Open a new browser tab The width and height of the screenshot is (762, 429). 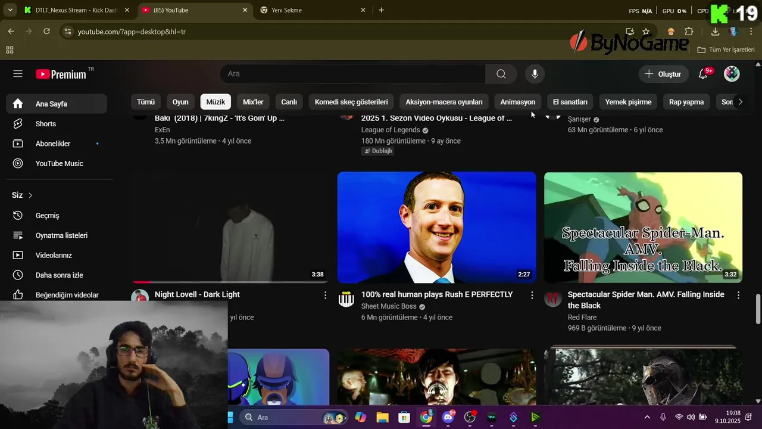381,10
